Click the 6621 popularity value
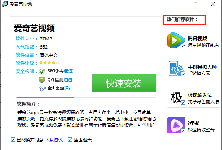Image resolution: width=222 pixels, height=150 pixels. coord(45,47)
